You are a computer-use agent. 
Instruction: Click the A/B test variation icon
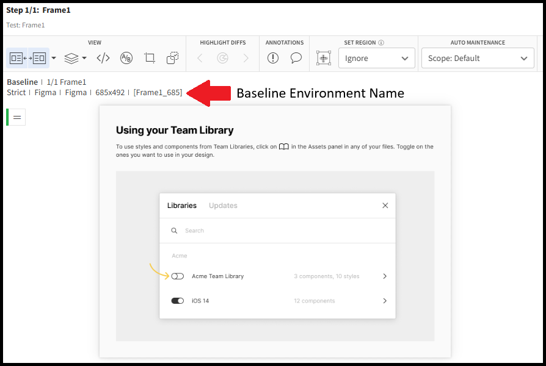(x=126, y=58)
